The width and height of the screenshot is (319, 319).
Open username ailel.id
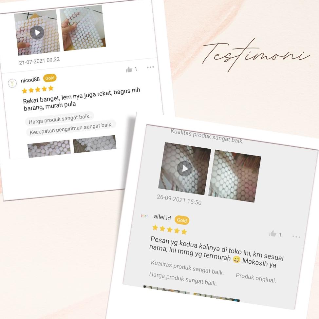click(x=162, y=217)
